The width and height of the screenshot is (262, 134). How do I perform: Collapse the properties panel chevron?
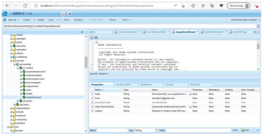click(258, 80)
